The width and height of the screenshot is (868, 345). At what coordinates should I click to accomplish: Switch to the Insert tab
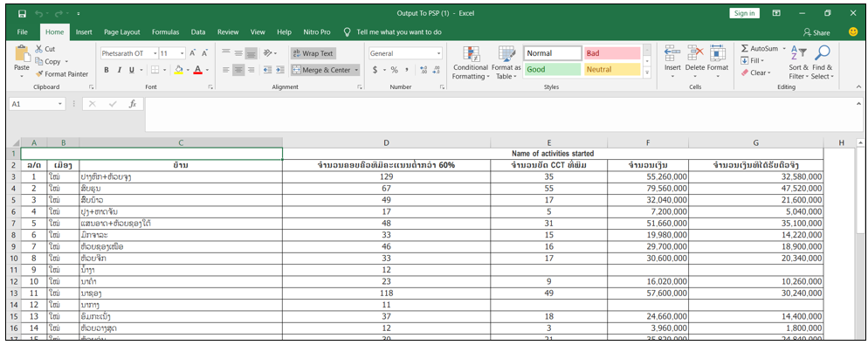point(84,32)
